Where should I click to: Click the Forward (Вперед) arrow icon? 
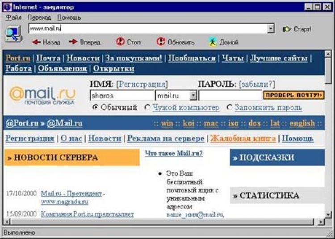point(73,42)
